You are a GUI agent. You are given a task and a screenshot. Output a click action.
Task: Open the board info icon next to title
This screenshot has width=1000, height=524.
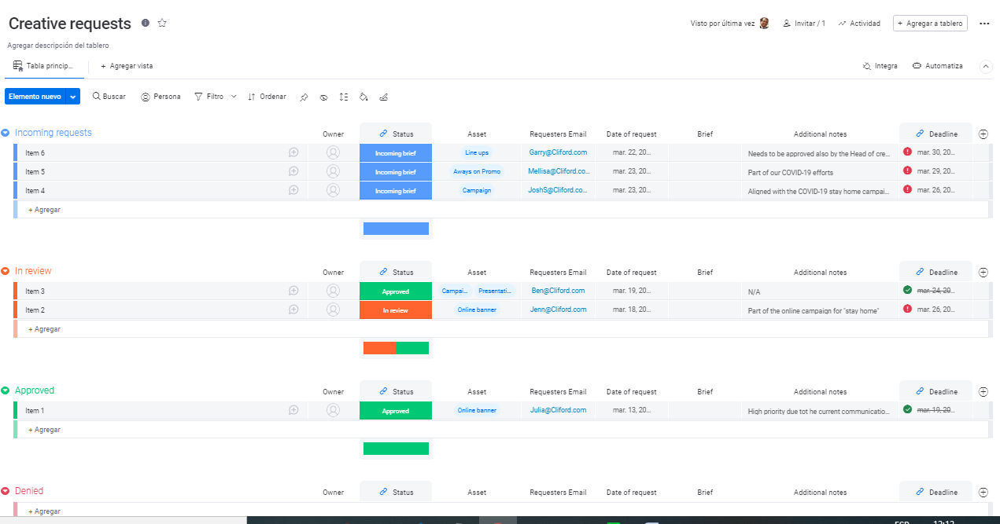146,23
